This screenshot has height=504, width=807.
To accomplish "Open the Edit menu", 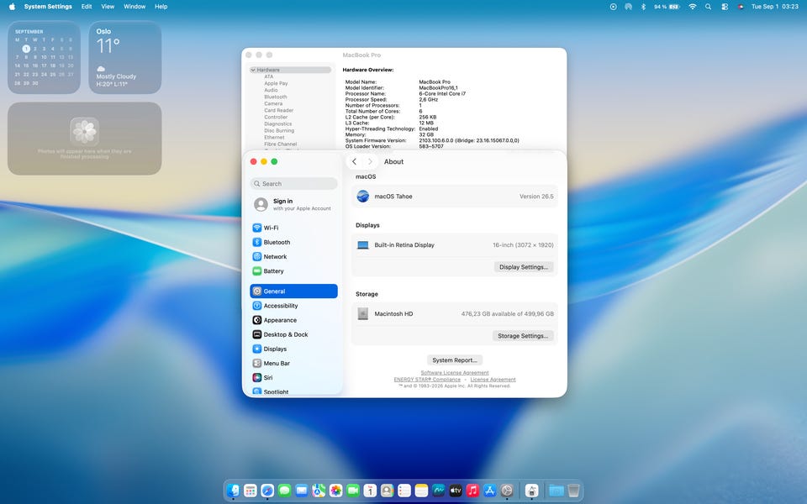I will click(87, 7).
